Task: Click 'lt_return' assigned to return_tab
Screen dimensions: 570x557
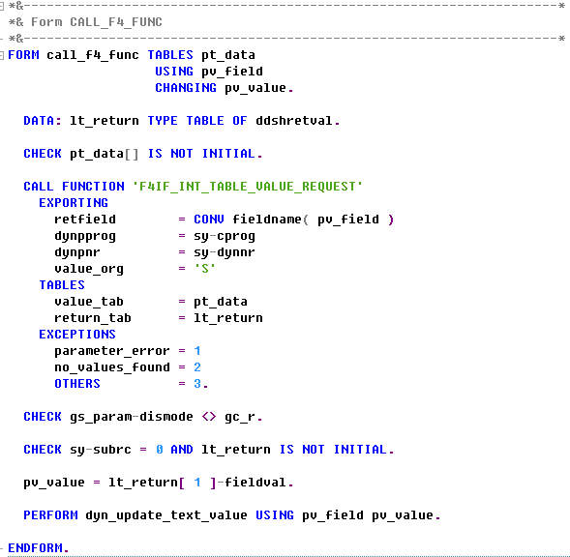Action: coord(228,318)
